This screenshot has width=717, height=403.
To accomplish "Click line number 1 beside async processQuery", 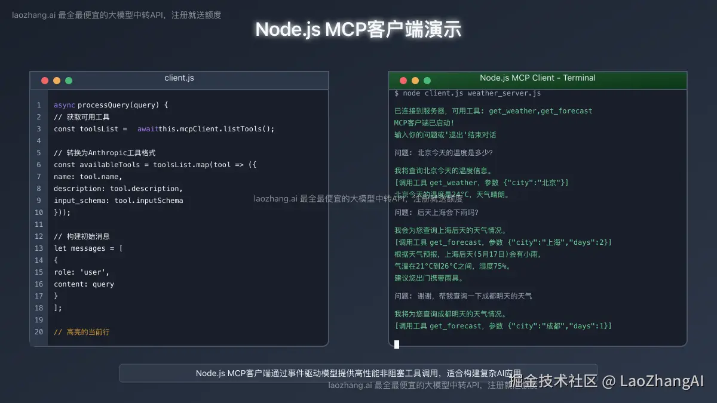I will tap(38, 104).
